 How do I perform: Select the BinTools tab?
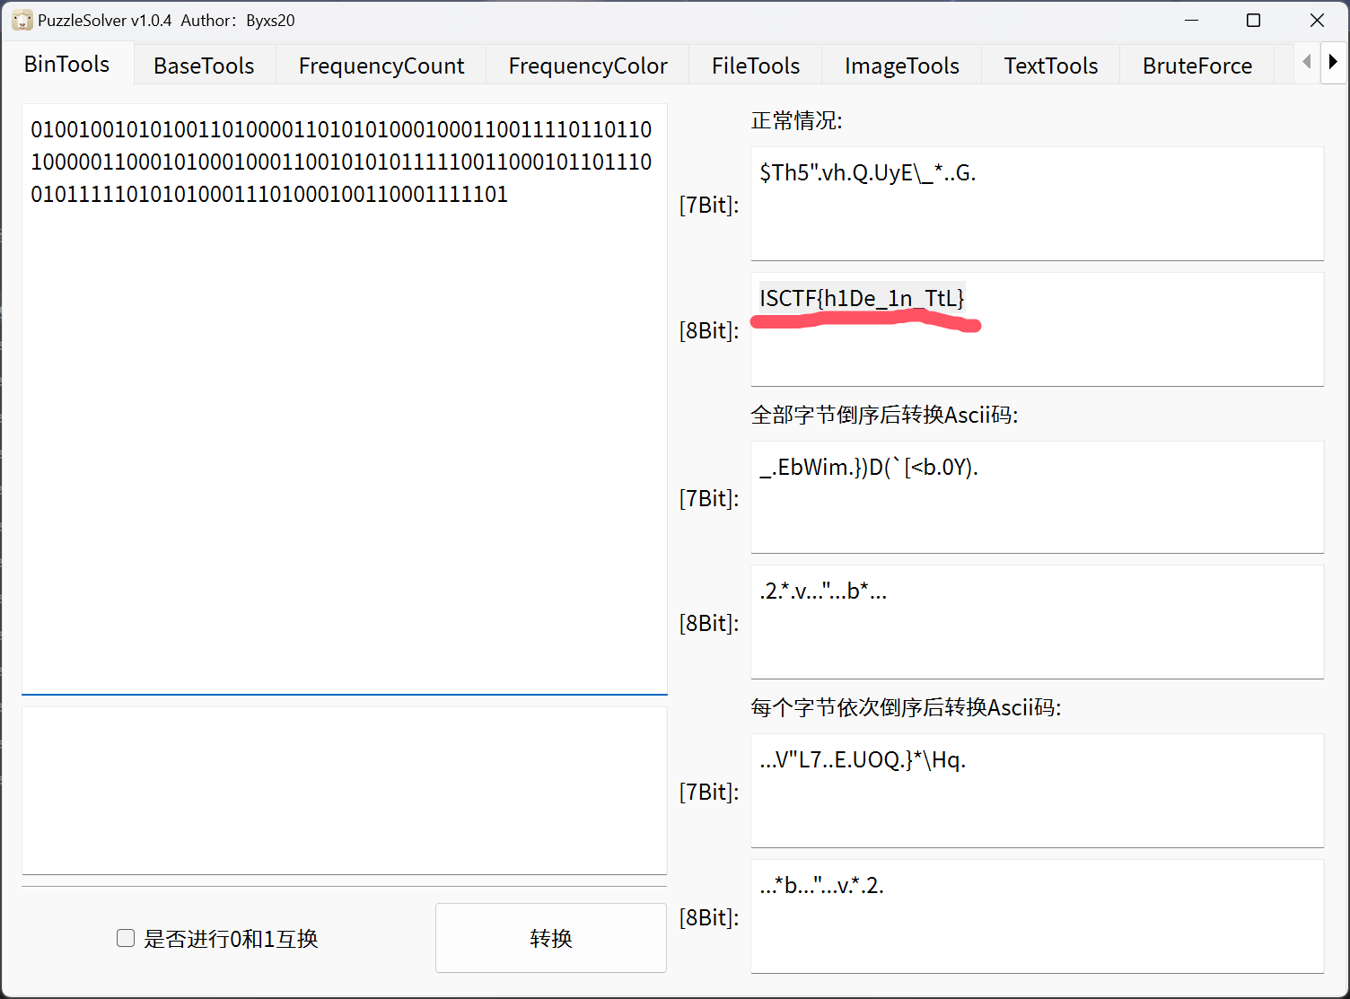[x=67, y=65]
